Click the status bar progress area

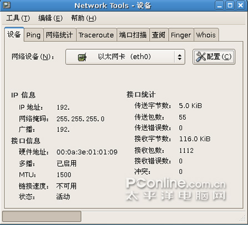coord(42,216)
